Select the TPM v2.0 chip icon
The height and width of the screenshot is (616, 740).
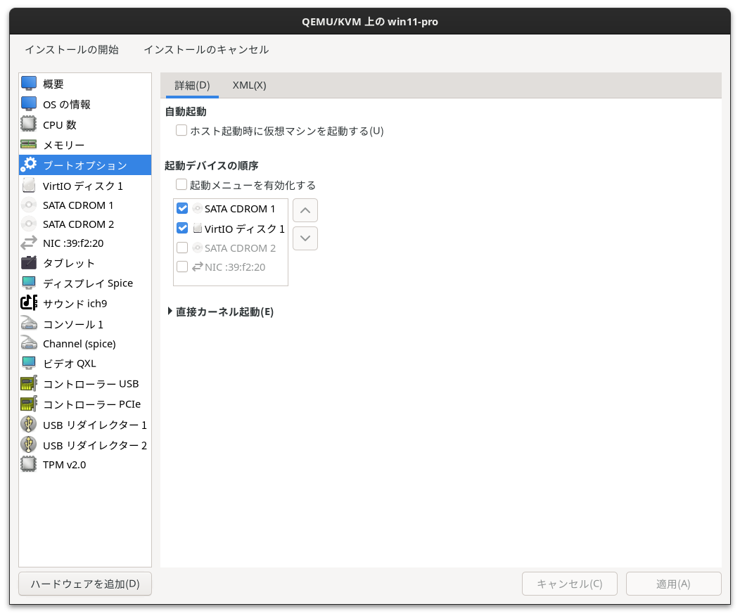(x=28, y=464)
